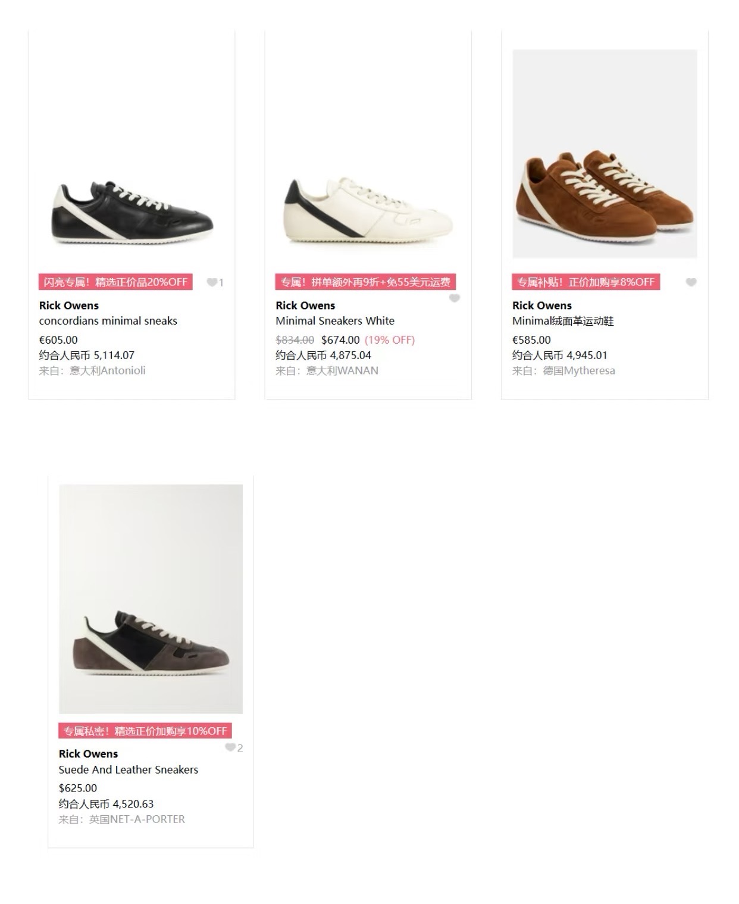Image resolution: width=739 pixels, height=904 pixels.
Task: Click the 闪亮专属 20%OFF promo banner
Action: pos(115,282)
